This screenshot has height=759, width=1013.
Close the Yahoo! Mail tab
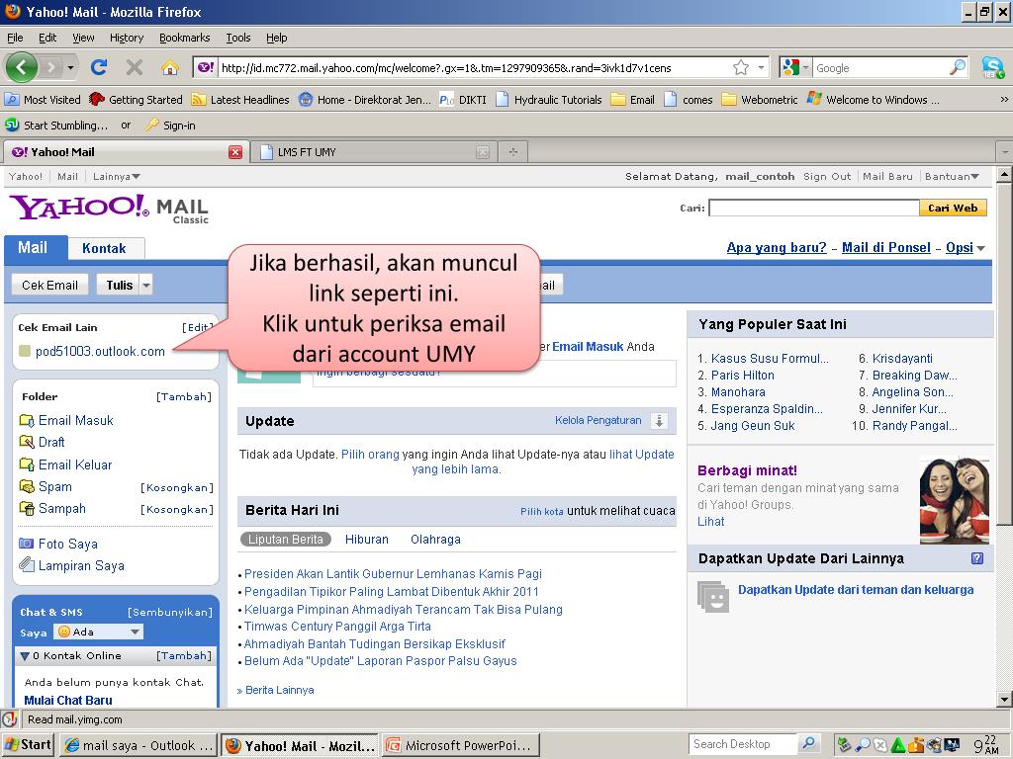click(235, 152)
